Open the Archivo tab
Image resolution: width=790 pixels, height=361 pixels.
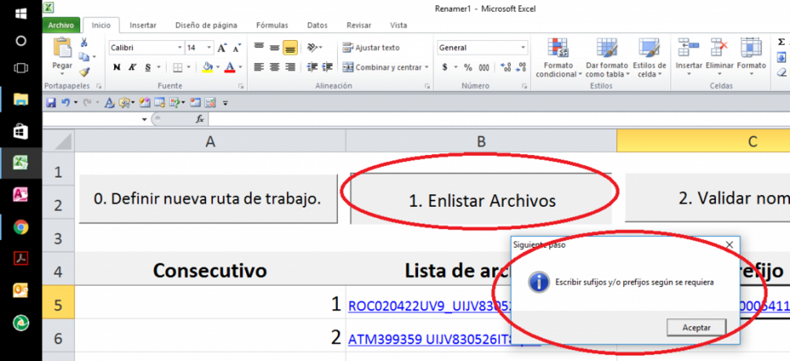pos(61,25)
